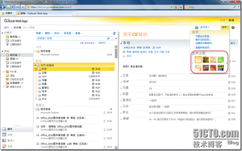Click the search magnifier in mailbox search box
The width and height of the screenshot is (242, 151).
[x=108, y=38]
